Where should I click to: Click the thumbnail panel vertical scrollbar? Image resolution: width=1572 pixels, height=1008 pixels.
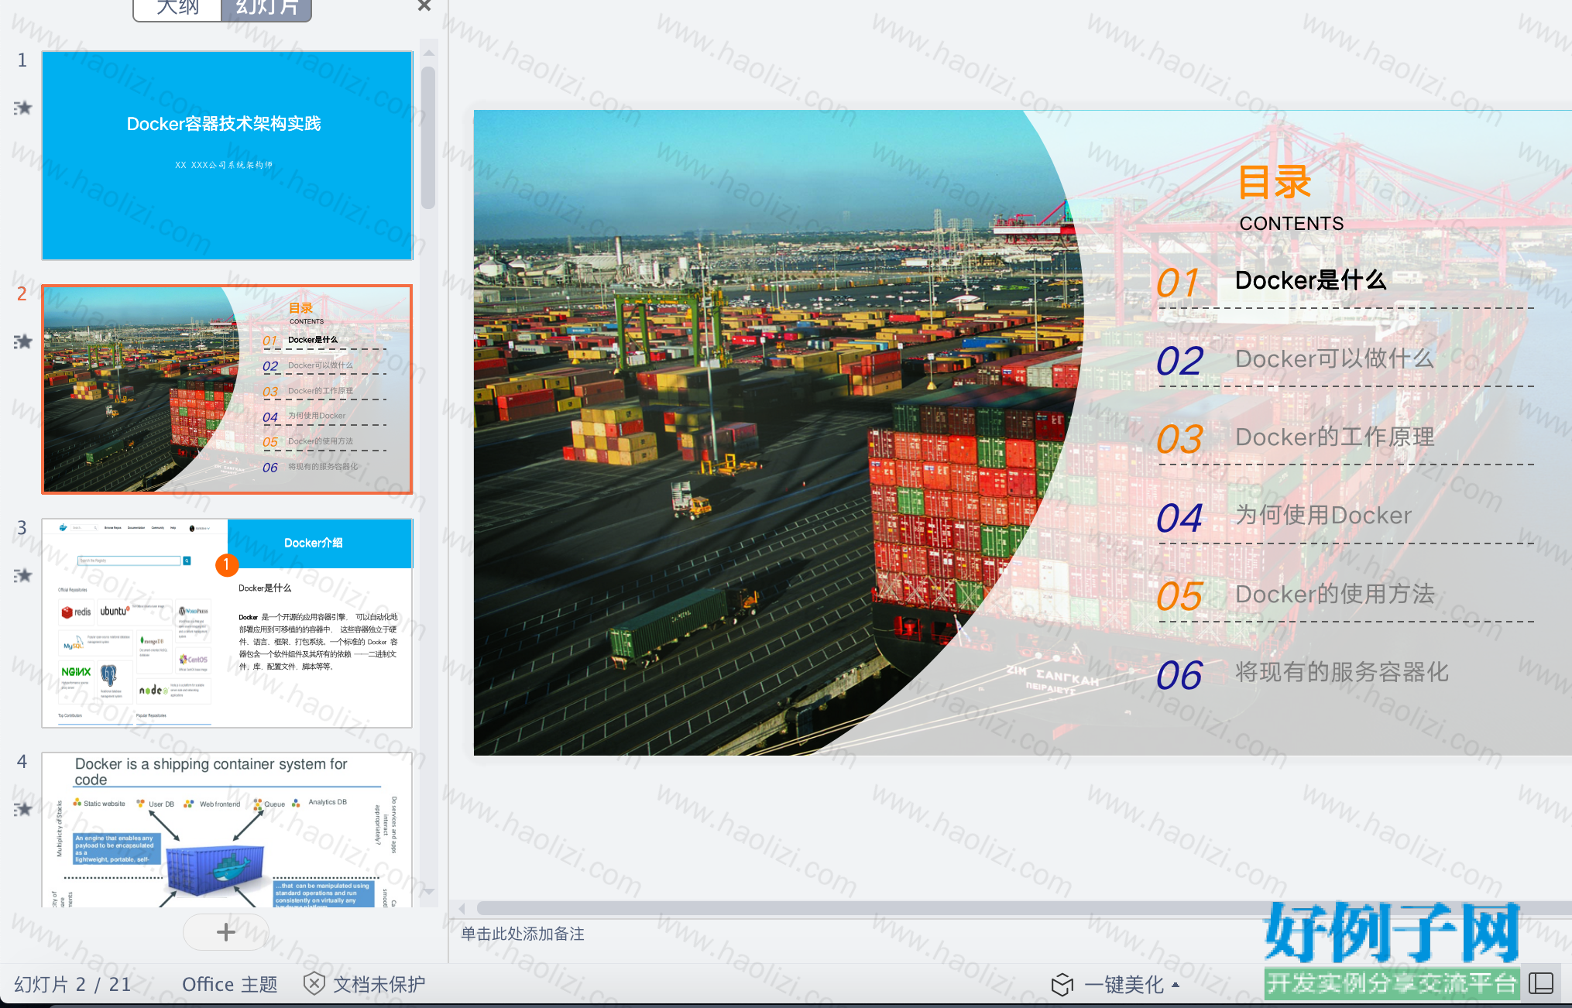[x=428, y=138]
